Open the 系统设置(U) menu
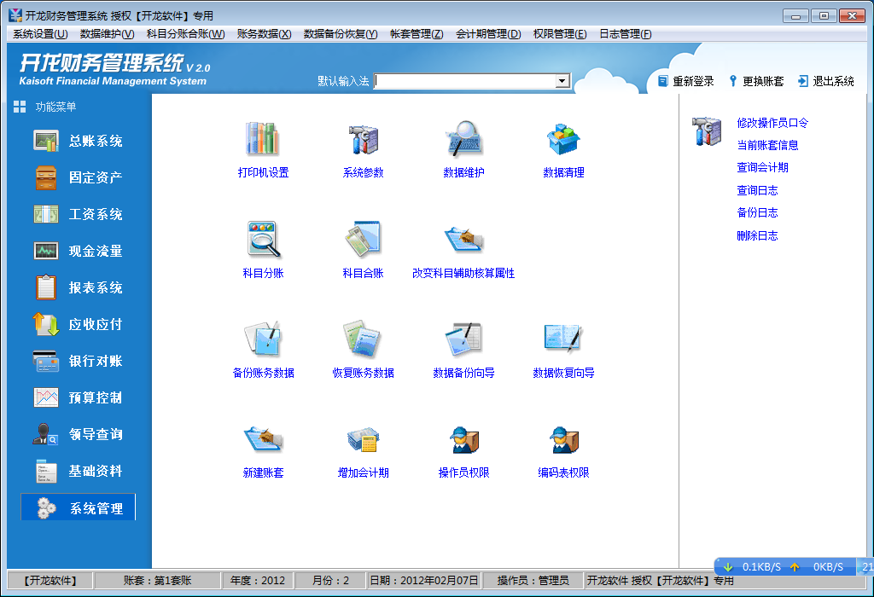 click(x=40, y=34)
